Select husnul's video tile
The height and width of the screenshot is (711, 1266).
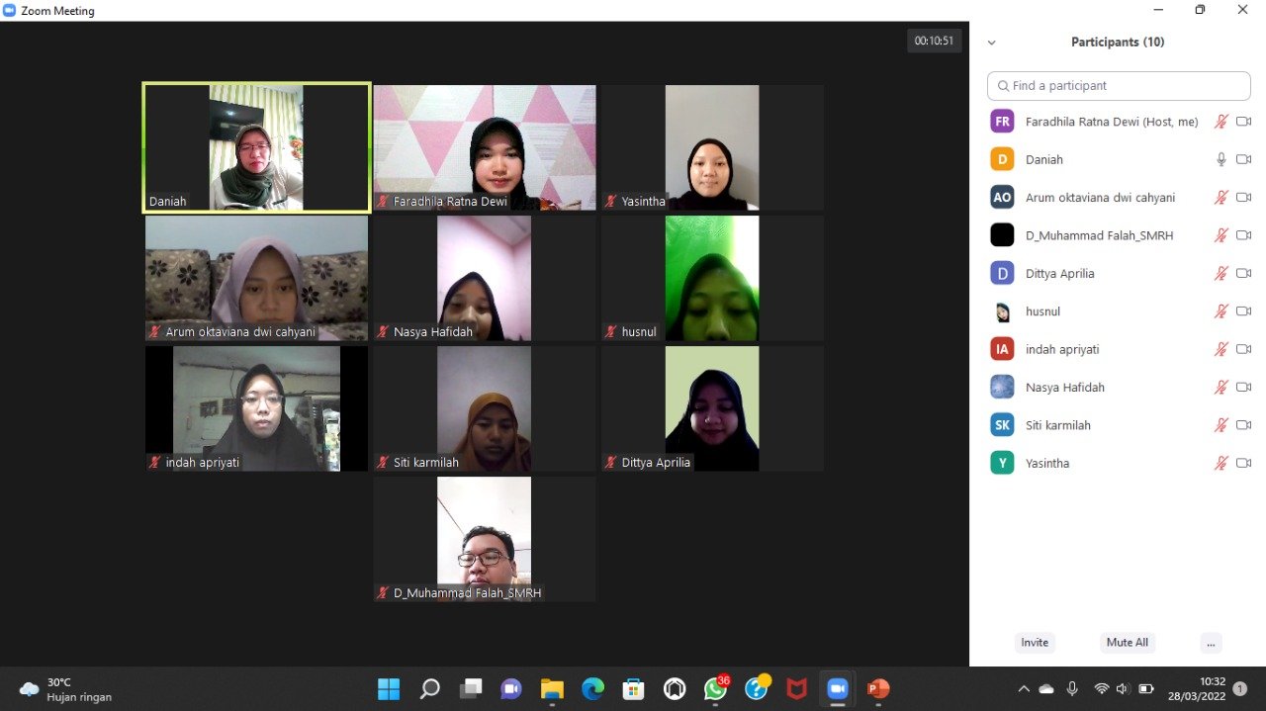[712, 278]
